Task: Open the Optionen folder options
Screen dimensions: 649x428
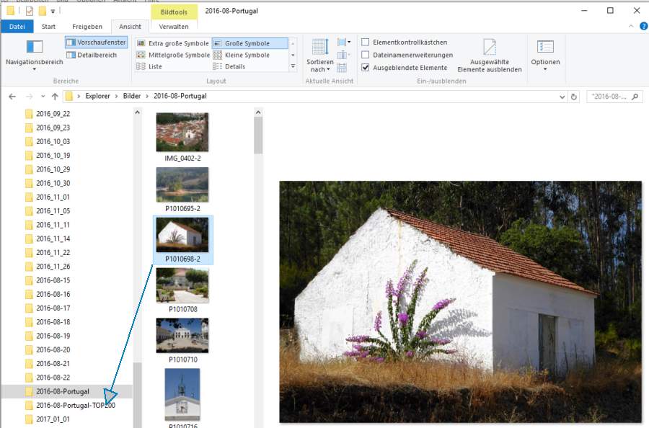Action: click(544, 48)
